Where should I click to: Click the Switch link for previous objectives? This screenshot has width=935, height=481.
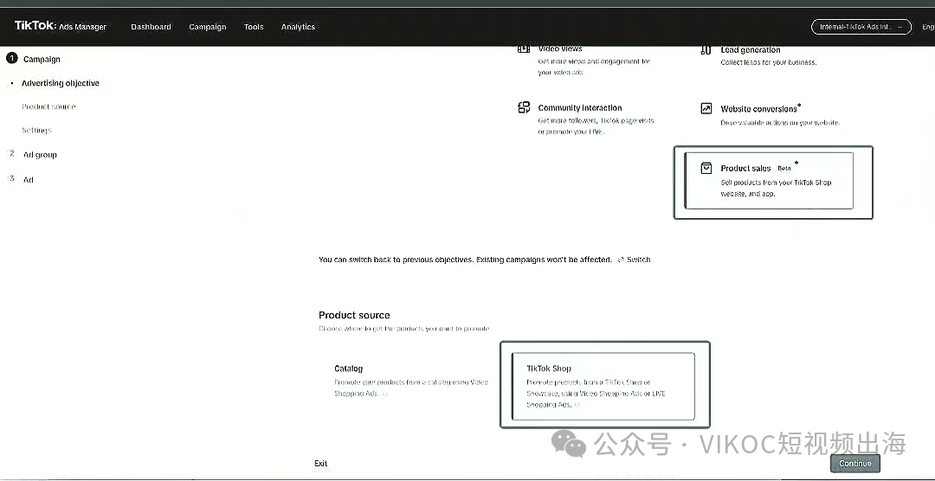click(x=634, y=260)
